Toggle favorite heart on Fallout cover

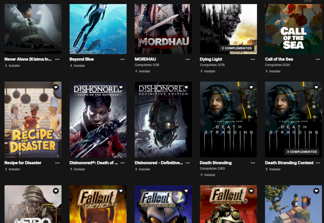click(251, 191)
